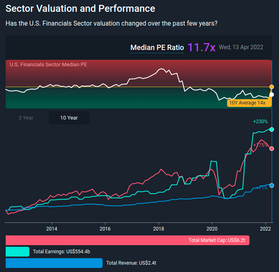Click the Wed, 13 Apr 2022 date
Viewport: 279px width, 272px height.
click(x=241, y=47)
